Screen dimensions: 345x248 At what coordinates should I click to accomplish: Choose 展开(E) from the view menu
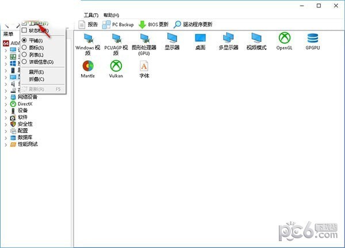pos(36,72)
